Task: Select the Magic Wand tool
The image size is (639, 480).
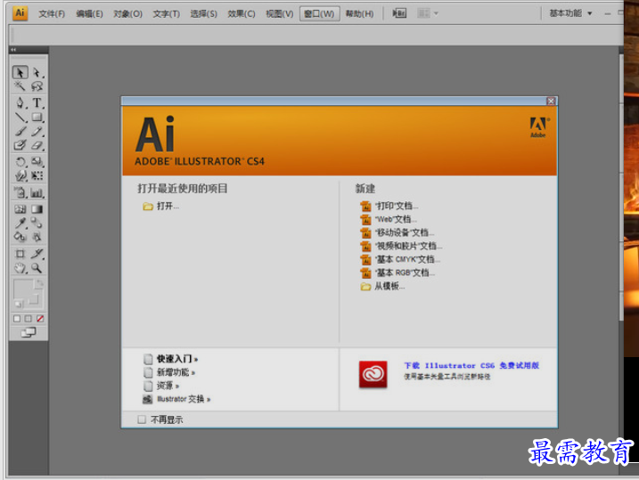Action: pos(20,85)
